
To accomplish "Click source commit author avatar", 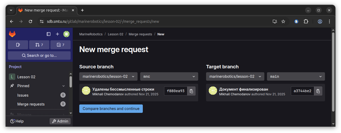I will click(86, 91).
